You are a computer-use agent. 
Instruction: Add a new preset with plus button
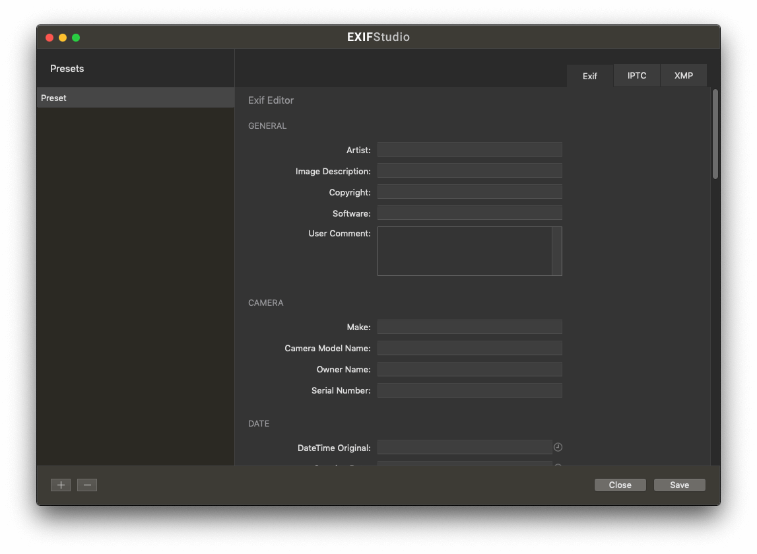click(61, 485)
